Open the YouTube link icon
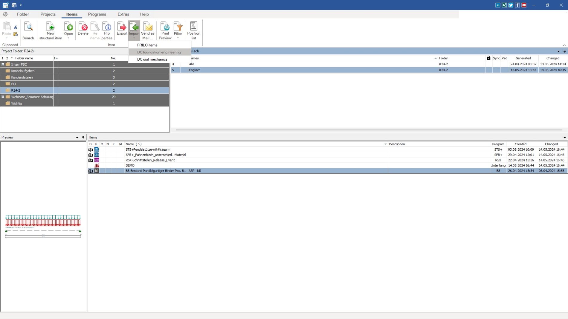The height and width of the screenshot is (319, 568). (x=524, y=5)
